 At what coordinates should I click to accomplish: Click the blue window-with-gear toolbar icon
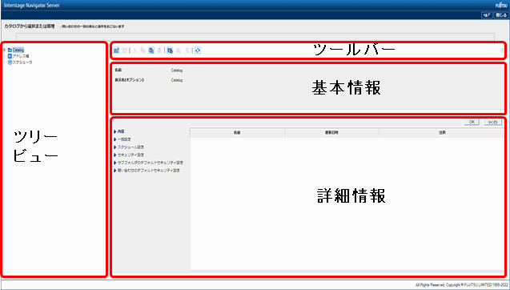pyautogui.click(x=170, y=50)
